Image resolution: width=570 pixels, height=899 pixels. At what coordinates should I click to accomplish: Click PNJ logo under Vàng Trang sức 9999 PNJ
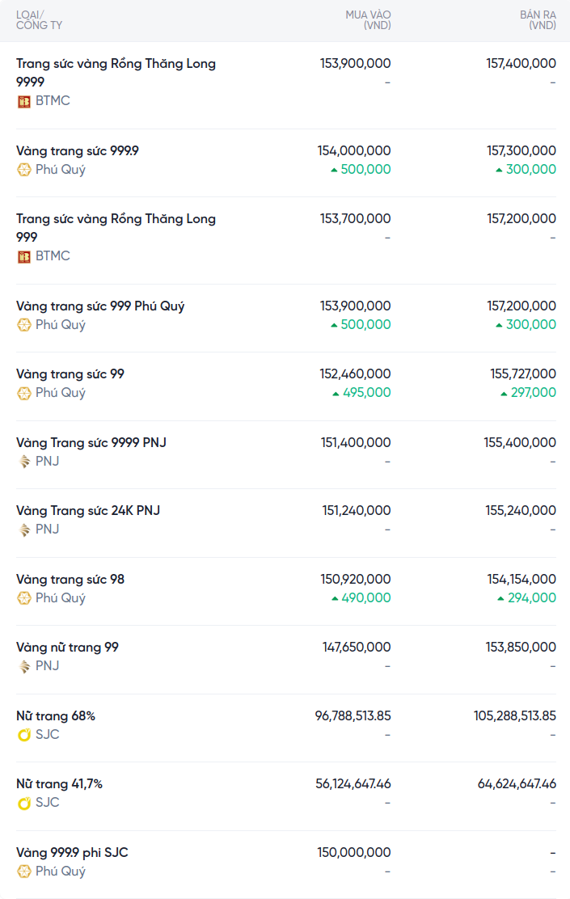(24, 462)
